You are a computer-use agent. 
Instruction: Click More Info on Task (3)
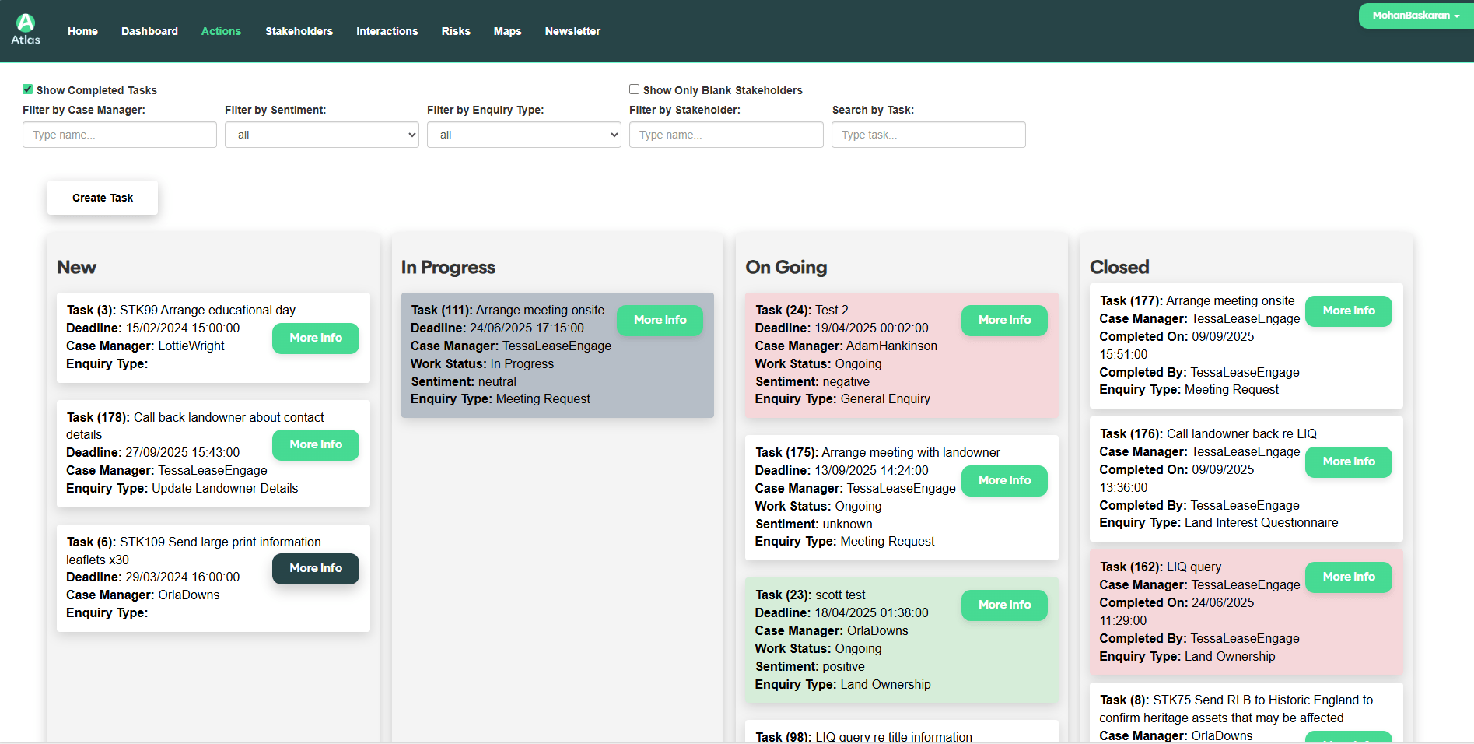(315, 338)
